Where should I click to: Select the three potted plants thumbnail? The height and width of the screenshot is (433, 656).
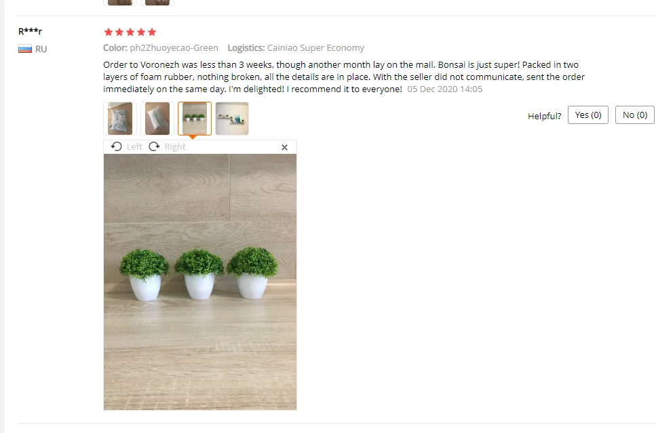(x=195, y=119)
